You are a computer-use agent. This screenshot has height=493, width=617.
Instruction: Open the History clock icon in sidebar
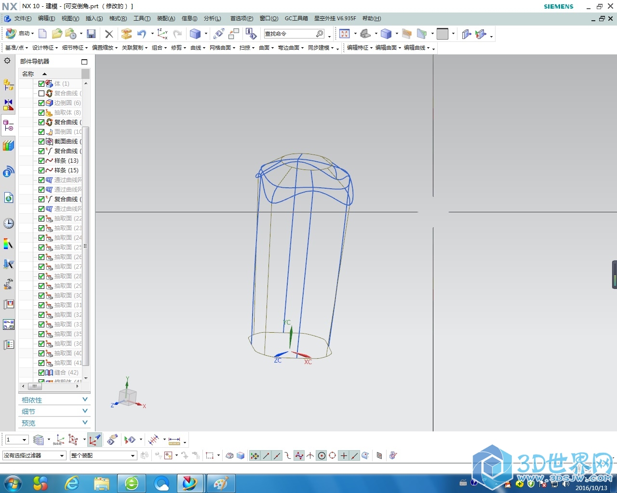(8, 223)
